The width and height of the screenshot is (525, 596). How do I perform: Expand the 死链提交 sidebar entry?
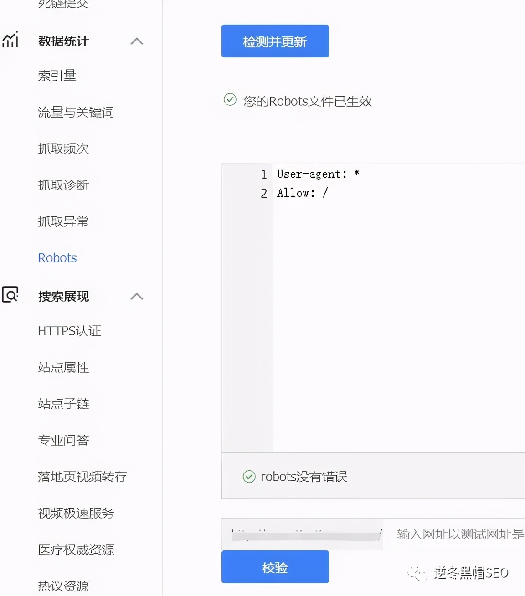(x=64, y=4)
